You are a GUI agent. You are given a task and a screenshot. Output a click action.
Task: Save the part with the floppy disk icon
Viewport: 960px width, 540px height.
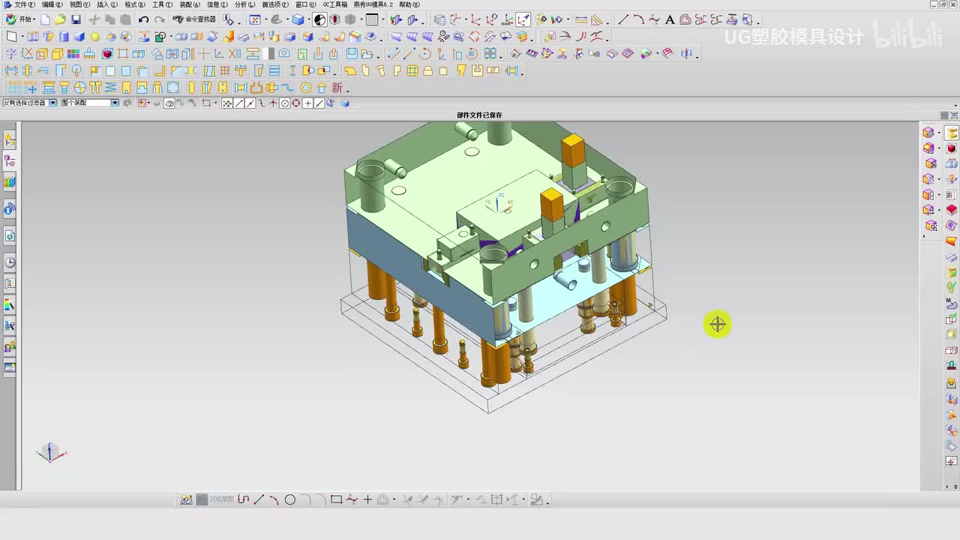[x=76, y=19]
